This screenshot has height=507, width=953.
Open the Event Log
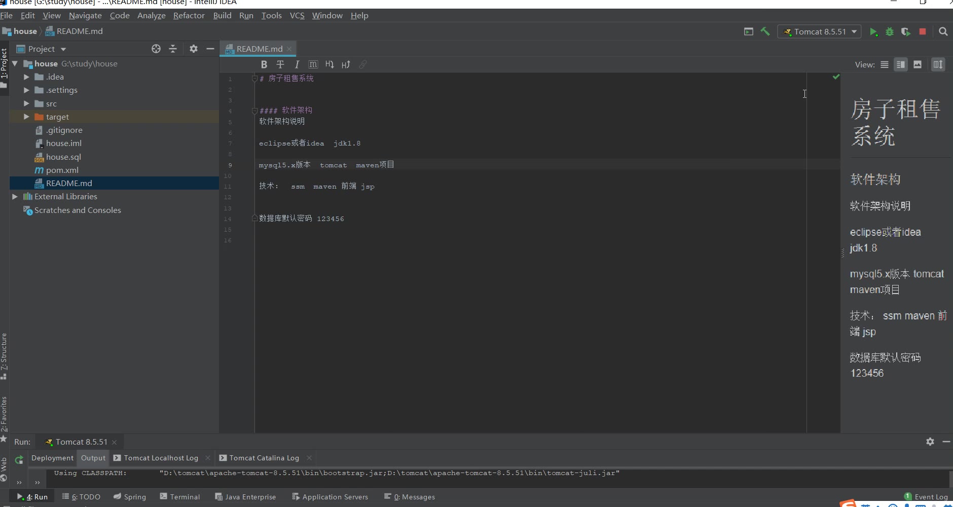click(926, 497)
